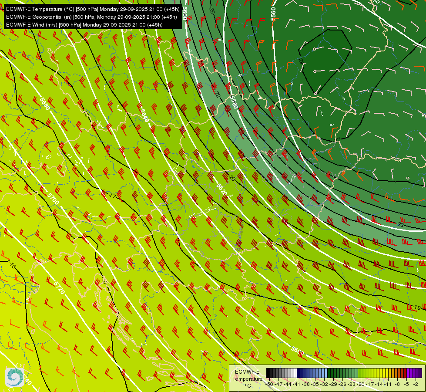
Task: Click the purple -2 end of temperature scale
Action: pos(420,373)
